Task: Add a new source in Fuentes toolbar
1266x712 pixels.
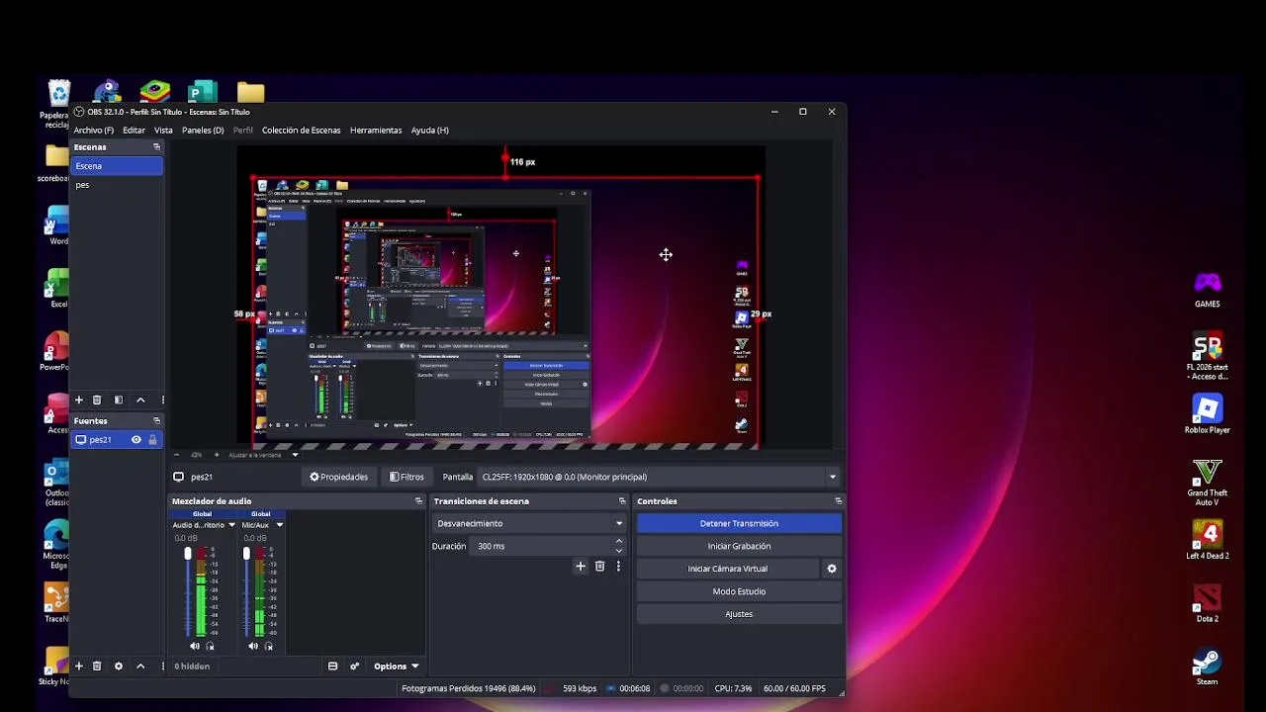Action: pyautogui.click(x=79, y=666)
